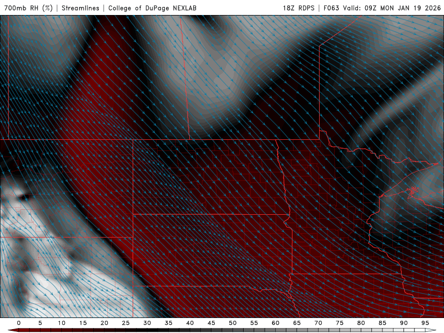The width and height of the screenshot is (444, 333).
Task: Click the colorbar value label 85
Action: coord(382,323)
